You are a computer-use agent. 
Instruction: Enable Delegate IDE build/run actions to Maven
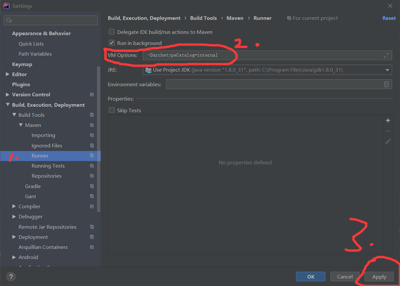point(112,32)
